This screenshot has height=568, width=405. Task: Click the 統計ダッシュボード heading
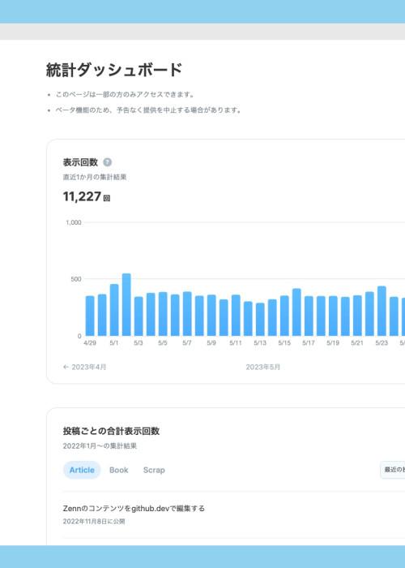coord(114,70)
